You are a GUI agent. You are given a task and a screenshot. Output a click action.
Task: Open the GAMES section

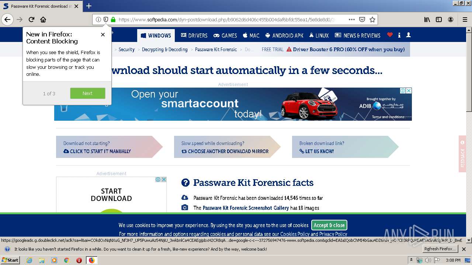[225, 36]
